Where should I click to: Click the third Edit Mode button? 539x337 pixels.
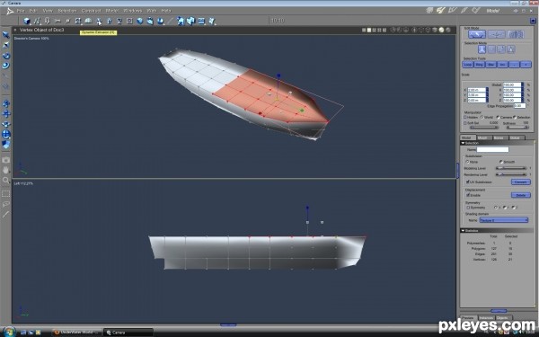click(x=516, y=34)
